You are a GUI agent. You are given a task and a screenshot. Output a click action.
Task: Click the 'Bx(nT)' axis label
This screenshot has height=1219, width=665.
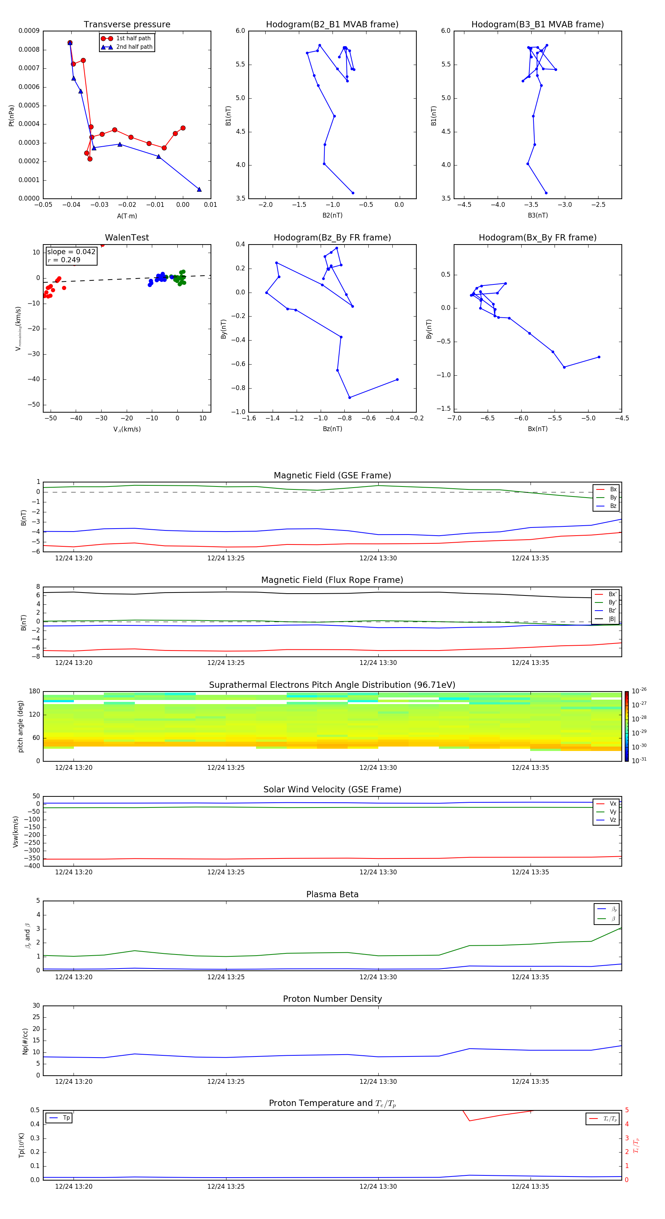pos(538,429)
